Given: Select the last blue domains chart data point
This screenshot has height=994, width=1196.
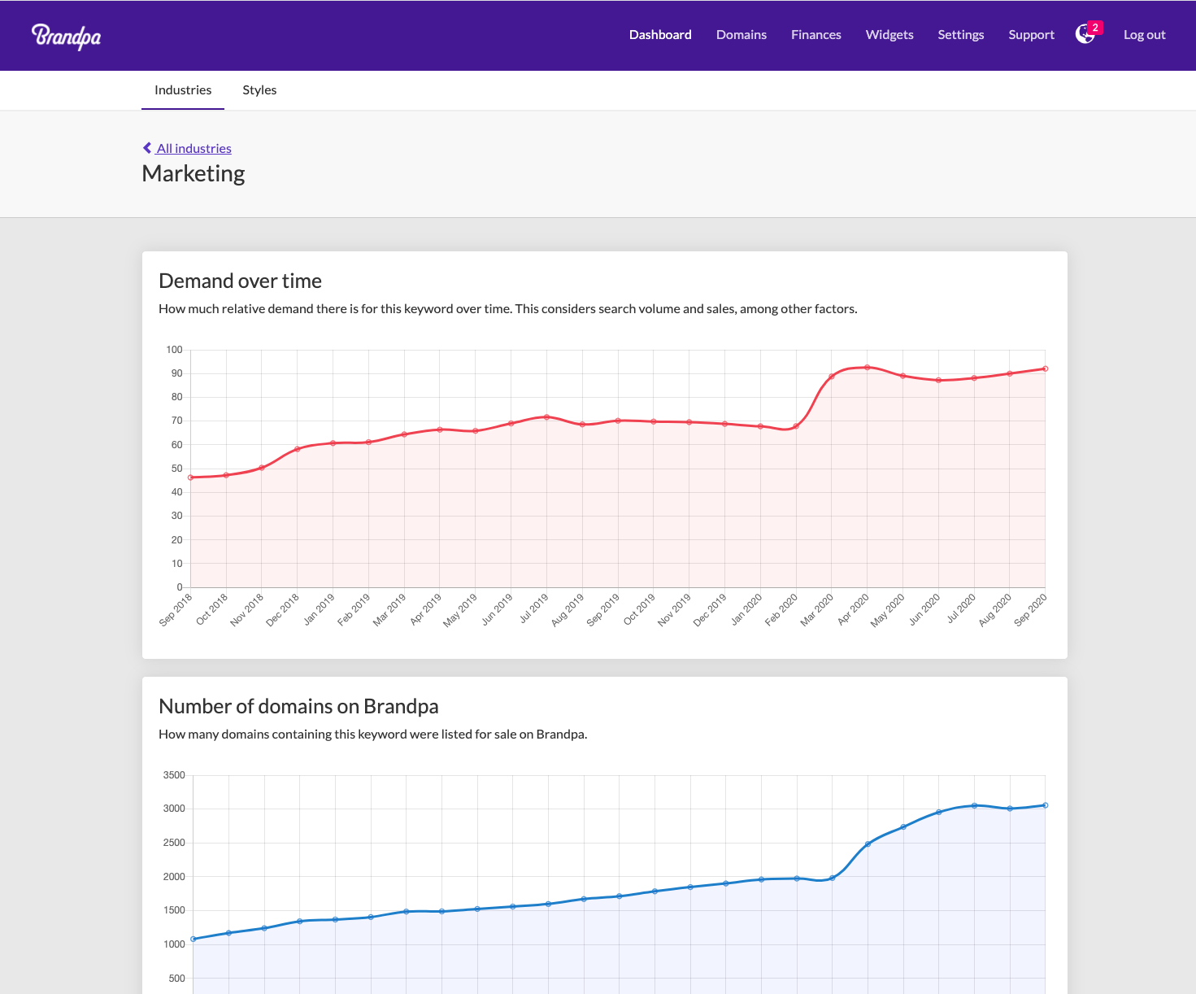Looking at the screenshot, I should 1046,805.
